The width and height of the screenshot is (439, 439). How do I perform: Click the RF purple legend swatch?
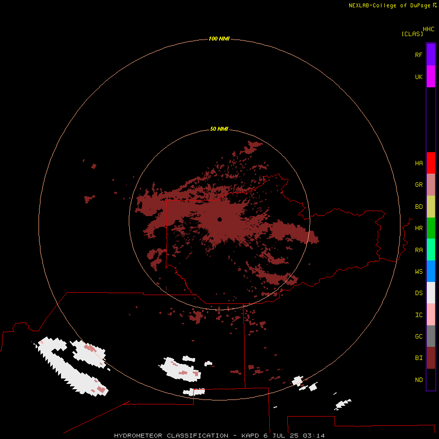pos(431,55)
